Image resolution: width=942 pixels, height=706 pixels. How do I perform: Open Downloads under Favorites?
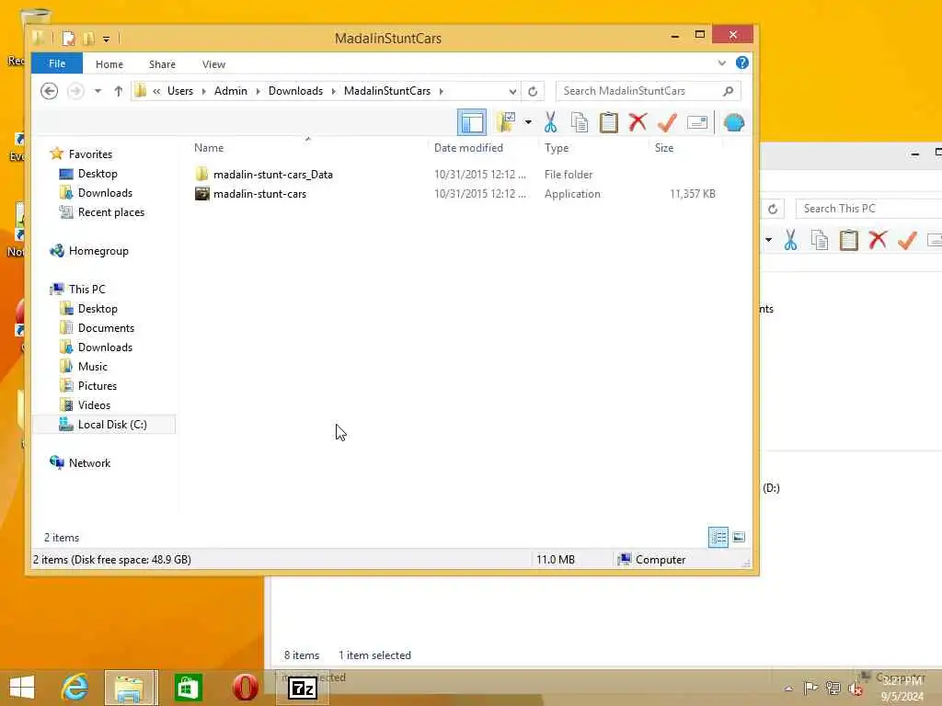(105, 193)
